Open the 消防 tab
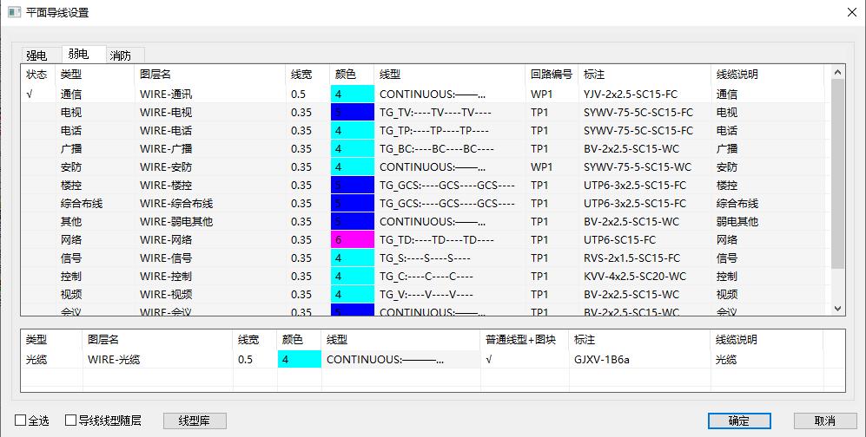 (x=120, y=55)
